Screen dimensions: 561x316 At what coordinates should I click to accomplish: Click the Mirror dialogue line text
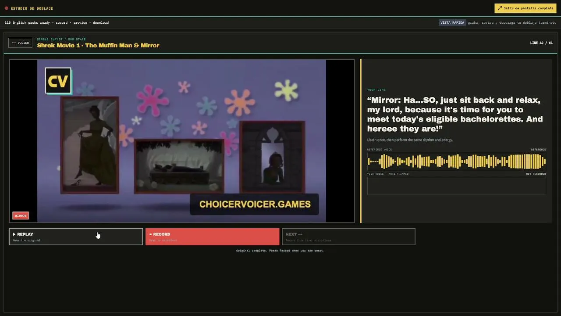coord(455,115)
